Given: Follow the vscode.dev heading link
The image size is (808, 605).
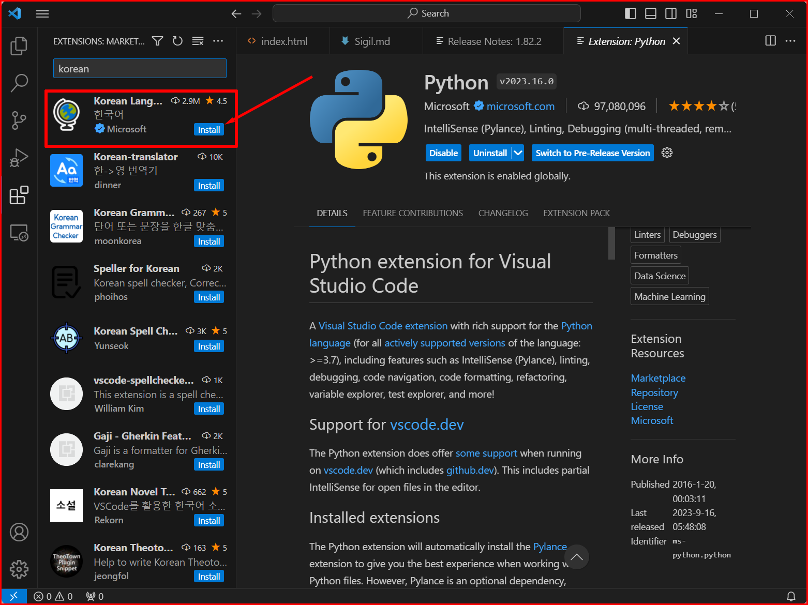Looking at the screenshot, I should (427, 425).
